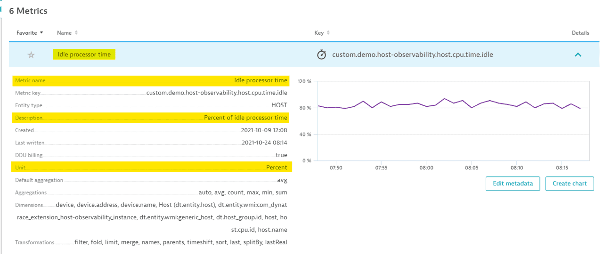The width and height of the screenshot is (603, 254).
Task: Click the Dimensions list text
Action: point(171,205)
